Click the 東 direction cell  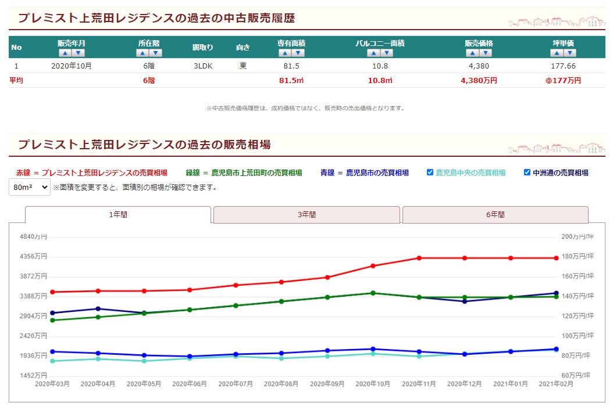243,66
